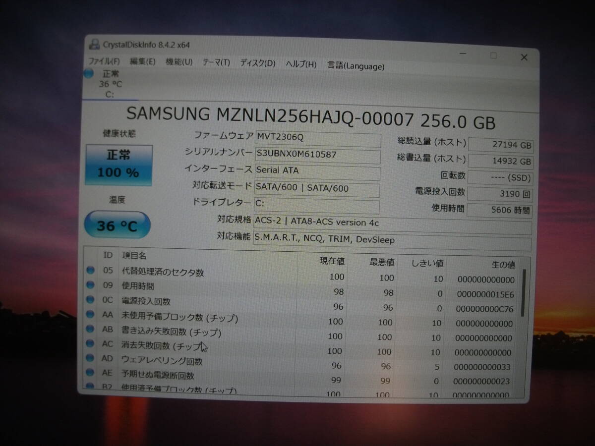Screen dimensions: 595x446
Task: Open the 編集(E) menu
Action: pos(143,61)
